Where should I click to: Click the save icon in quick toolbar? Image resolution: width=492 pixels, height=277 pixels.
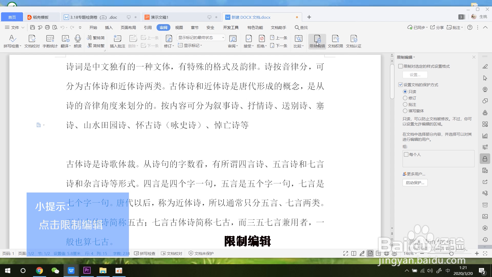[32, 27]
